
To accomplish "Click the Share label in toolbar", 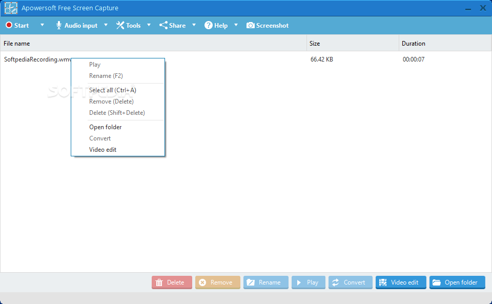I will (x=177, y=26).
